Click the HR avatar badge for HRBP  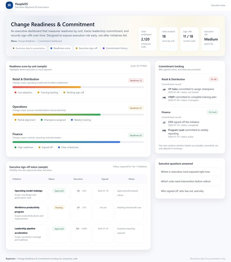(164, 98)
